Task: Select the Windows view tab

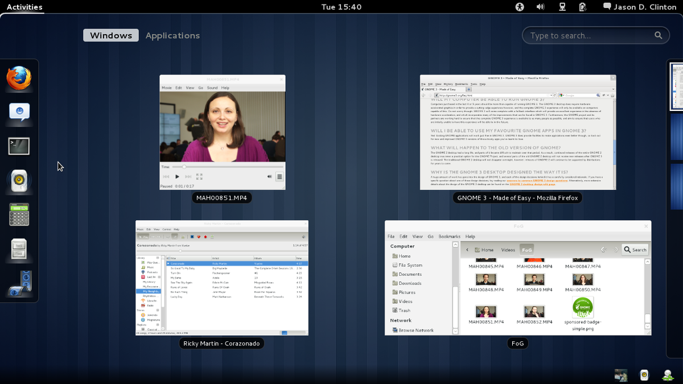Action: pos(111,35)
